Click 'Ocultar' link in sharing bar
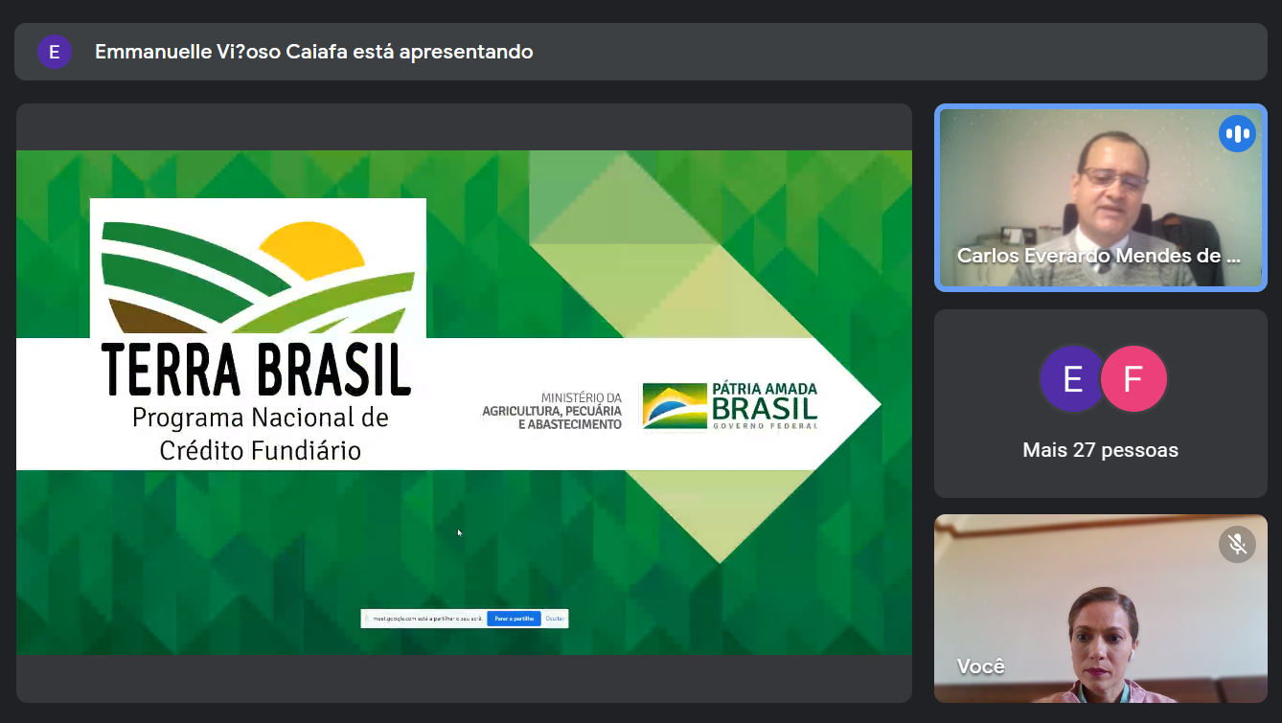Image resolution: width=1282 pixels, height=723 pixels. point(555,619)
